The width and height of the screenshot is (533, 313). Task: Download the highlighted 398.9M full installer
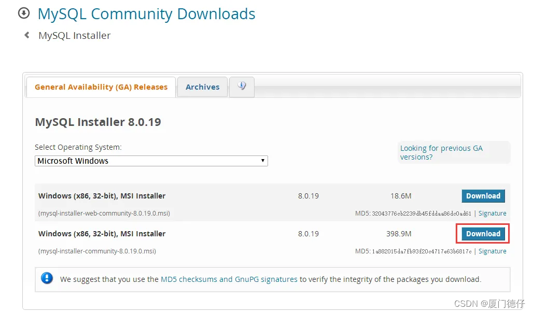tap(483, 234)
